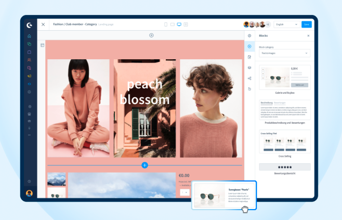Open the quantity dropdown below the price
Screen dimensions: 342x220
[185, 192]
